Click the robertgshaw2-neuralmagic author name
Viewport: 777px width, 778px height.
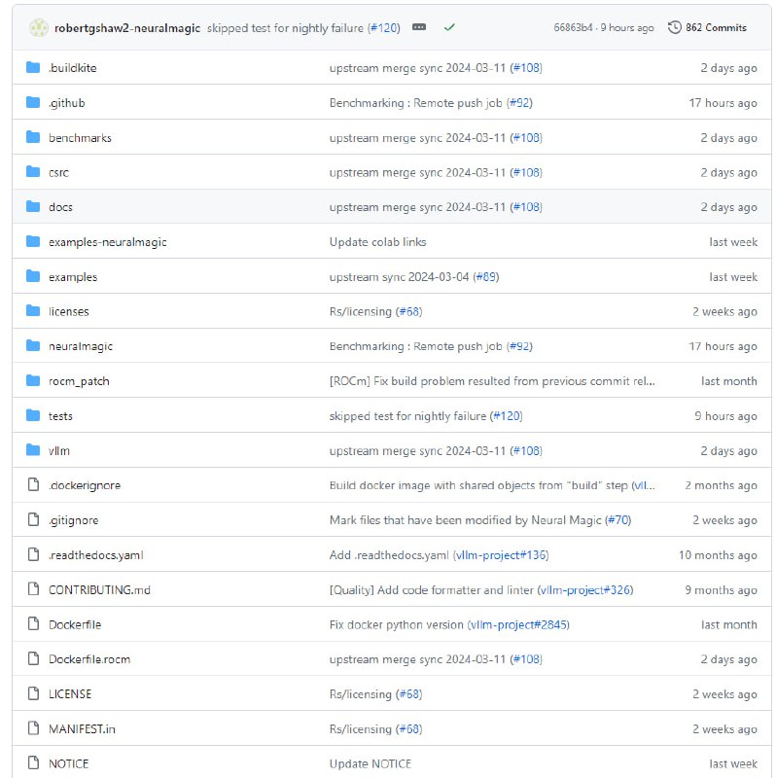[x=127, y=28]
